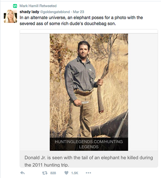Open shady lady's profile avatar
Screen dimensions: 161x178
[x=10, y=16]
